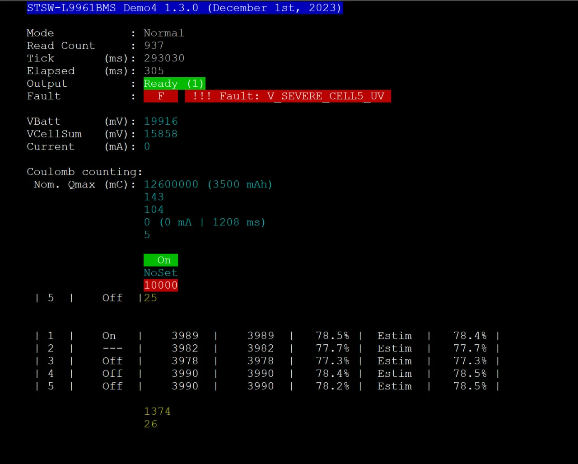This screenshot has width=578, height=464.
Task: Click 78.4% in the cell 4 row
Action: point(333,374)
